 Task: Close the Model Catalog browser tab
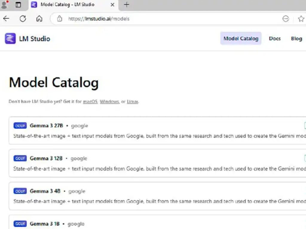coord(112,5)
